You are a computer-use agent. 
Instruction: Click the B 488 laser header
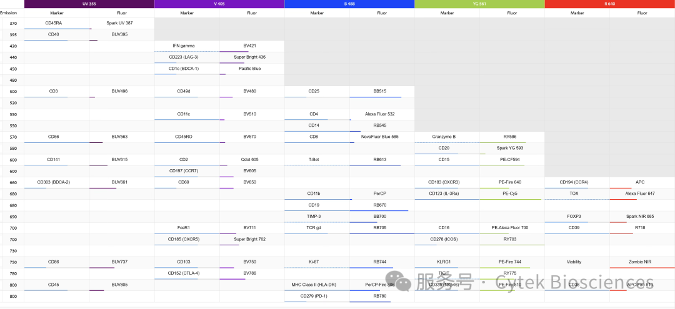[349, 4]
